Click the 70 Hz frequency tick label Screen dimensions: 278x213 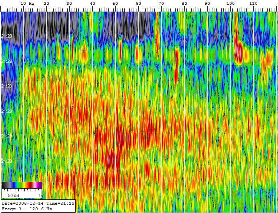click(161, 3)
